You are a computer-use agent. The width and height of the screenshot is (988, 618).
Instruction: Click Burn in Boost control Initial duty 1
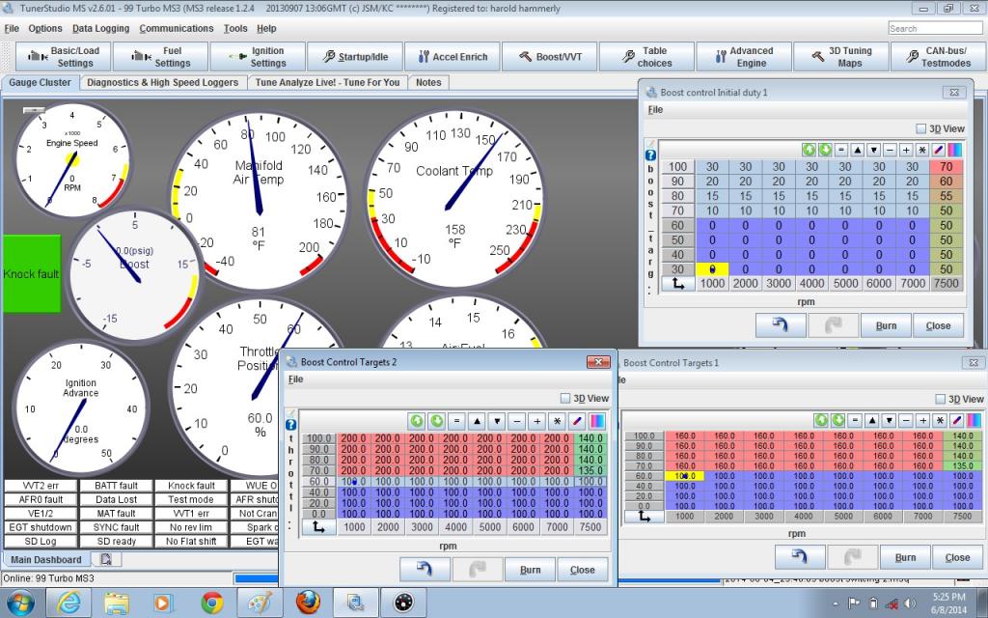tap(886, 326)
